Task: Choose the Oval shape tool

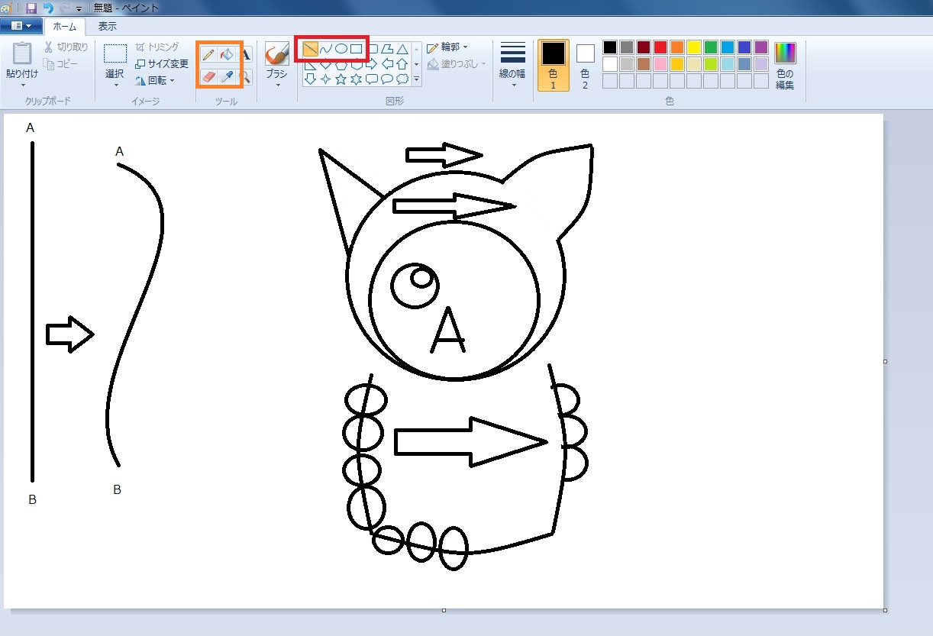Action: [341, 50]
